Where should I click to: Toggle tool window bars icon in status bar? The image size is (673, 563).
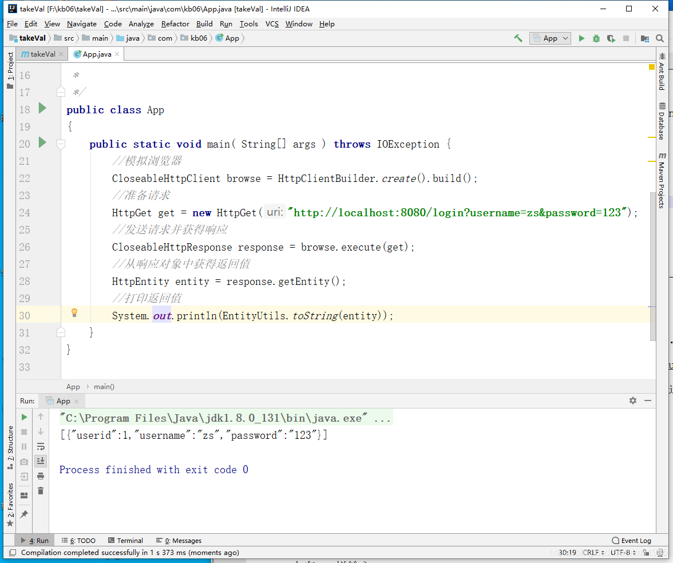pyautogui.click(x=13, y=552)
